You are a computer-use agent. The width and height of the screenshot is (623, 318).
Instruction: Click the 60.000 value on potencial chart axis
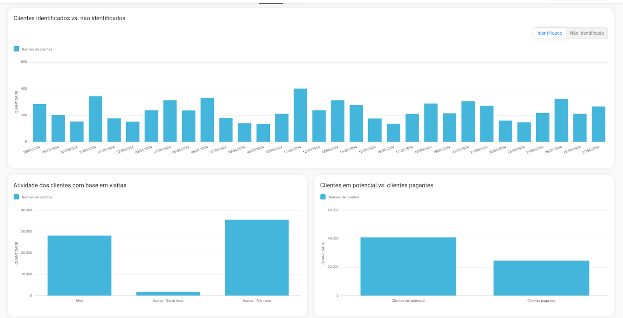(333, 210)
